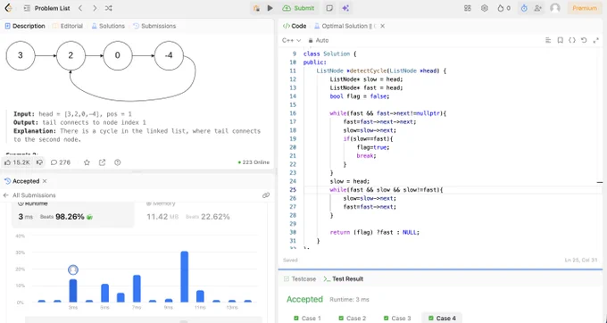
Task: Switch to the Testcase tab
Action: pyautogui.click(x=300, y=279)
